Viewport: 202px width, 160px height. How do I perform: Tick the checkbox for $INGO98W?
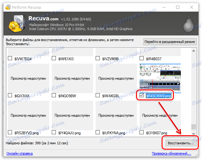pos(54,95)
